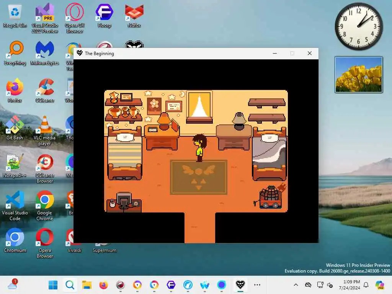Viewport: 392px width, 294px height.
Task: Select the Firefox shortcut on the desktop
Action: pyautogui.click(x=15, y=91)
